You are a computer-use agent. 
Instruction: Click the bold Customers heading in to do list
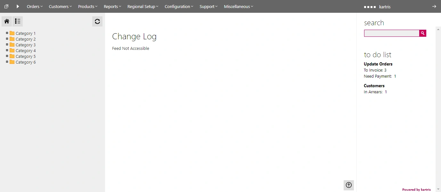pos(374,86)
